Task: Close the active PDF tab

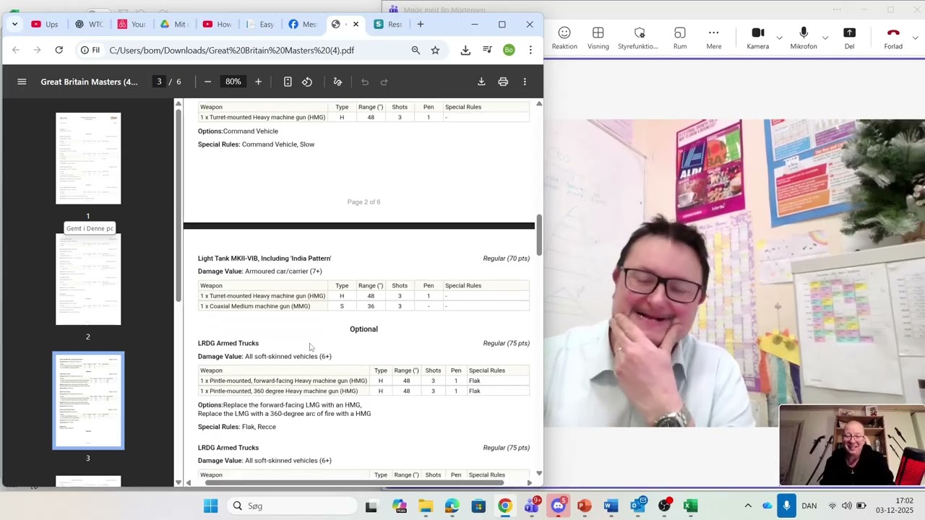Action: click(x=356, y=24)
